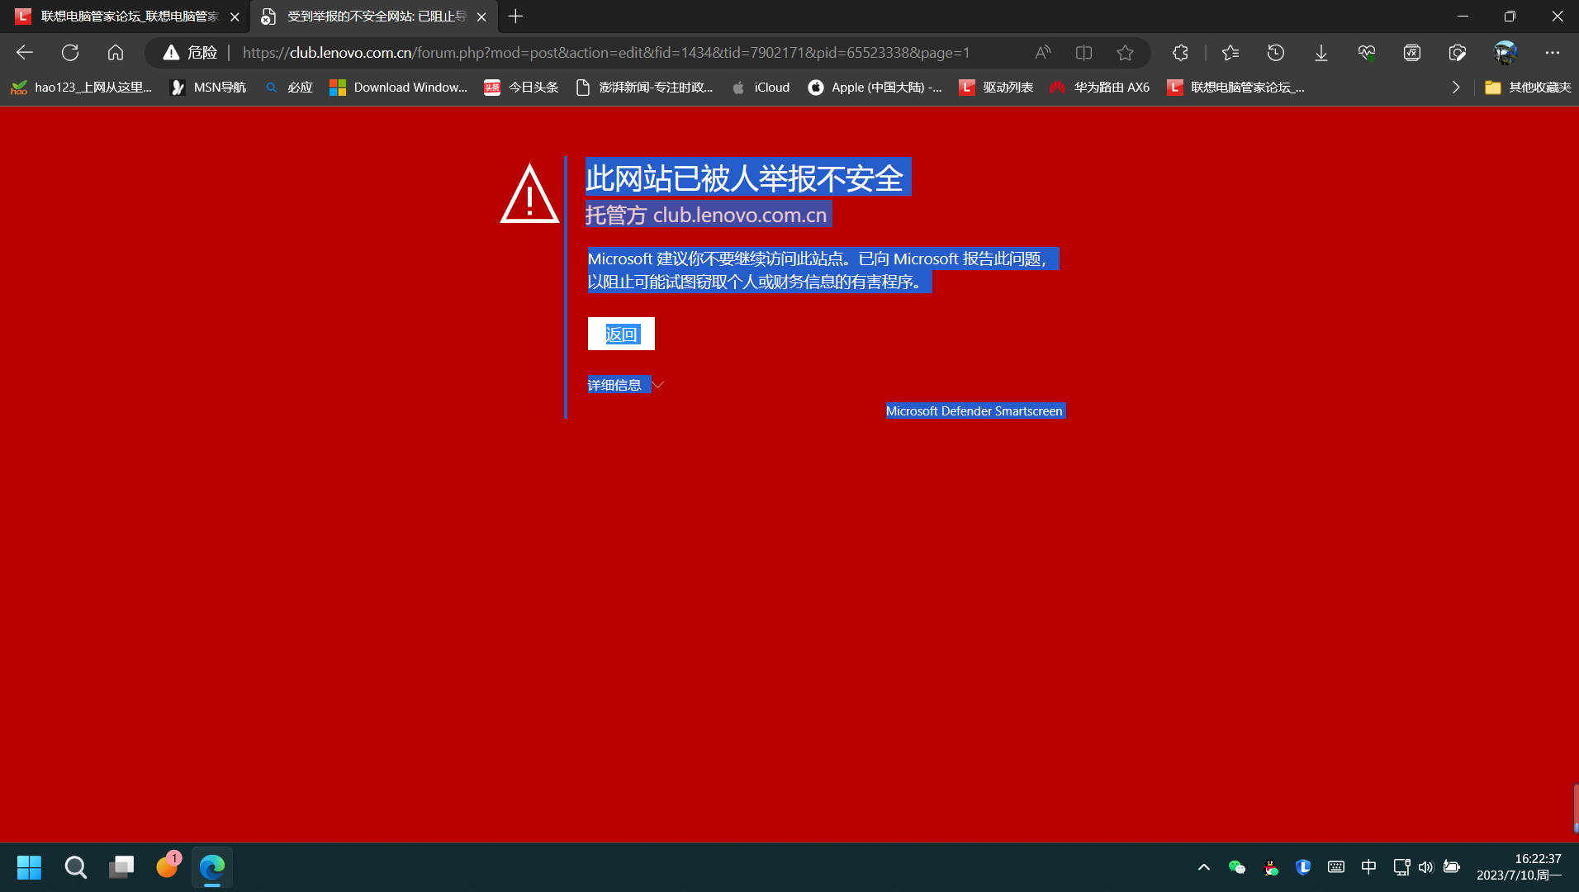Image resolution: width=1579 pixels, height=892 pixels.
Task: Open MSN导航 bookmark
Action: 208,88
